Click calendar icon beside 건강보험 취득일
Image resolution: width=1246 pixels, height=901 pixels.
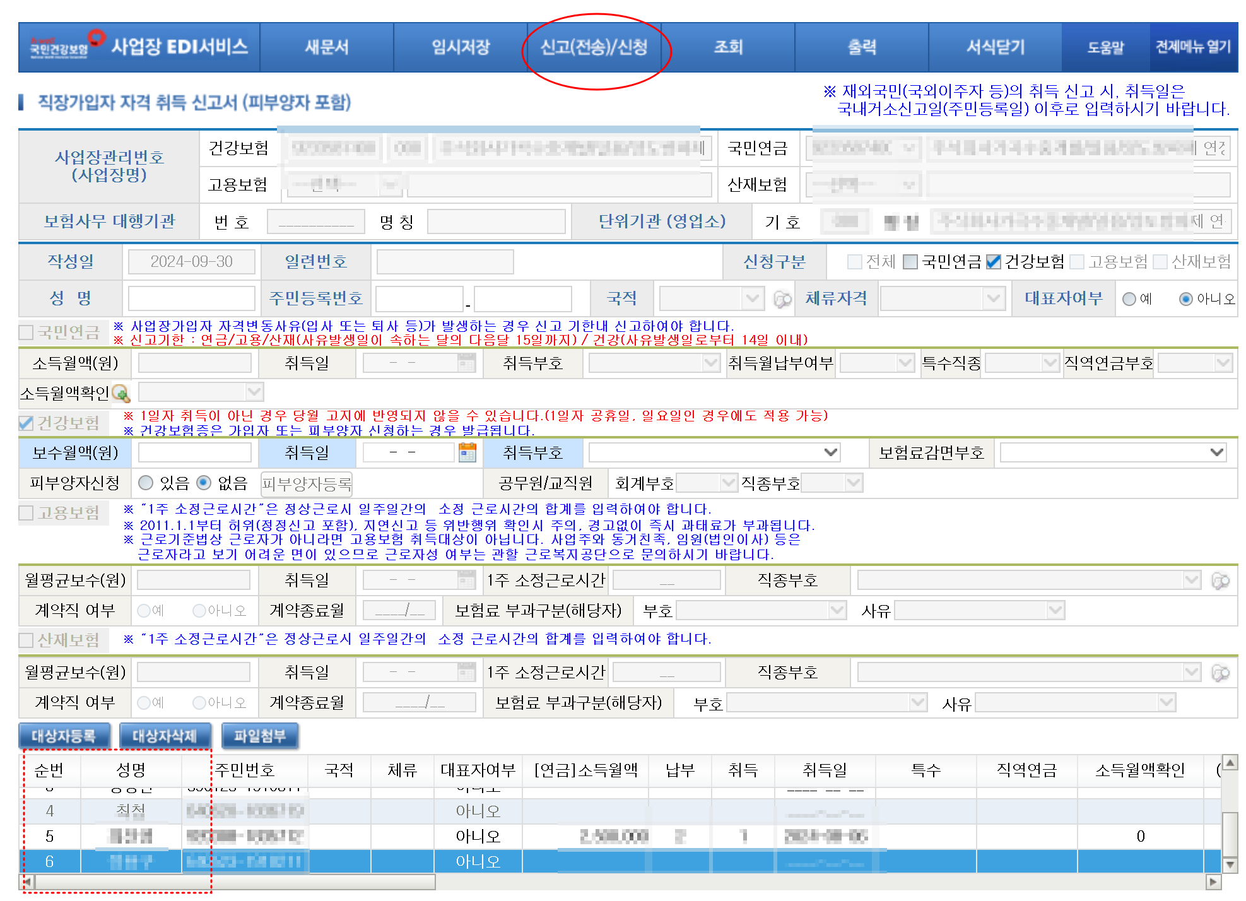(467, 452)
